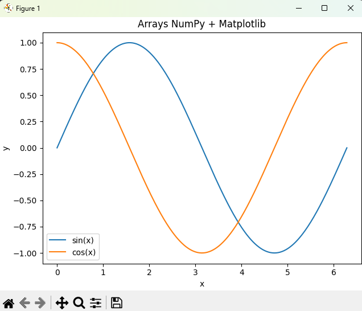Maximize the Figure 1 window
The width and height of the screenshot is (362, 311).
[324, 8]
